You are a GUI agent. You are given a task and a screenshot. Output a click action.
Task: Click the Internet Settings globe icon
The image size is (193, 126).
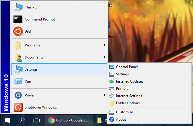click(x=112, y=96)
